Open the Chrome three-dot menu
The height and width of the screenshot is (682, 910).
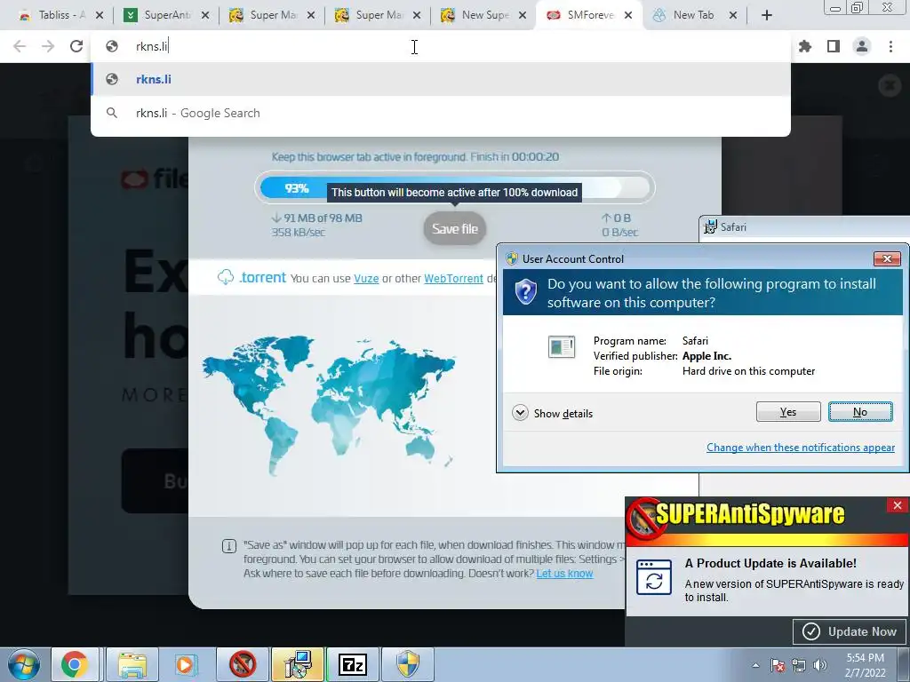[x=890, y=46]
